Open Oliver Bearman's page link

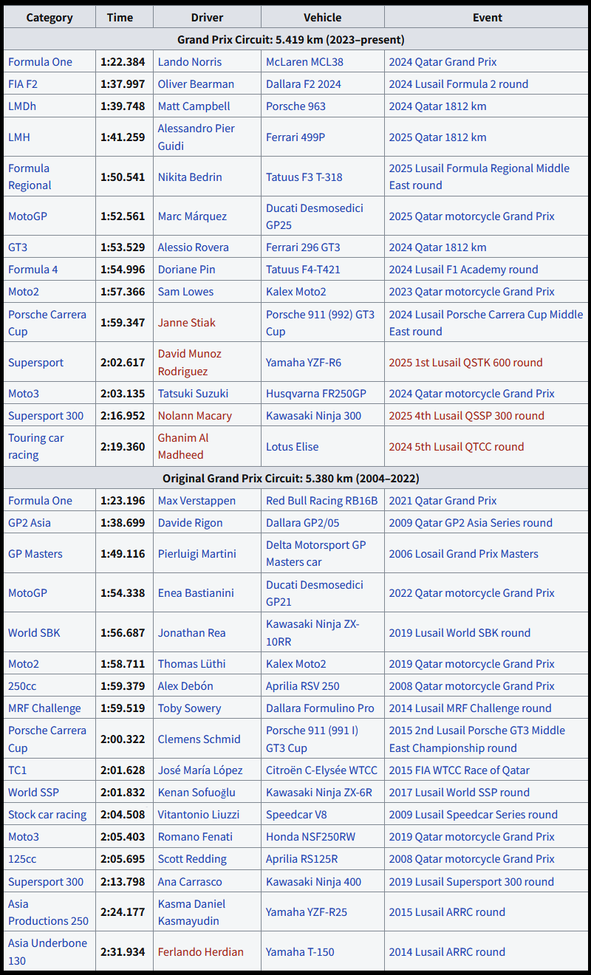(196, 84)
